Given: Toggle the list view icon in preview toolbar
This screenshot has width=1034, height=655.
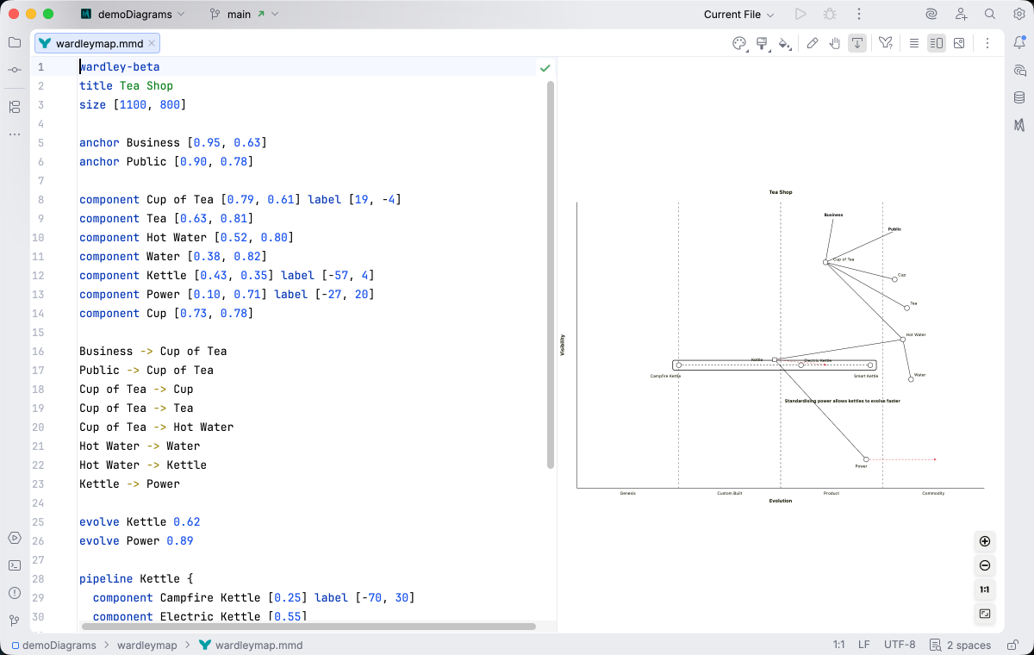Looking at the screenshot, I should tap(913, 43).
